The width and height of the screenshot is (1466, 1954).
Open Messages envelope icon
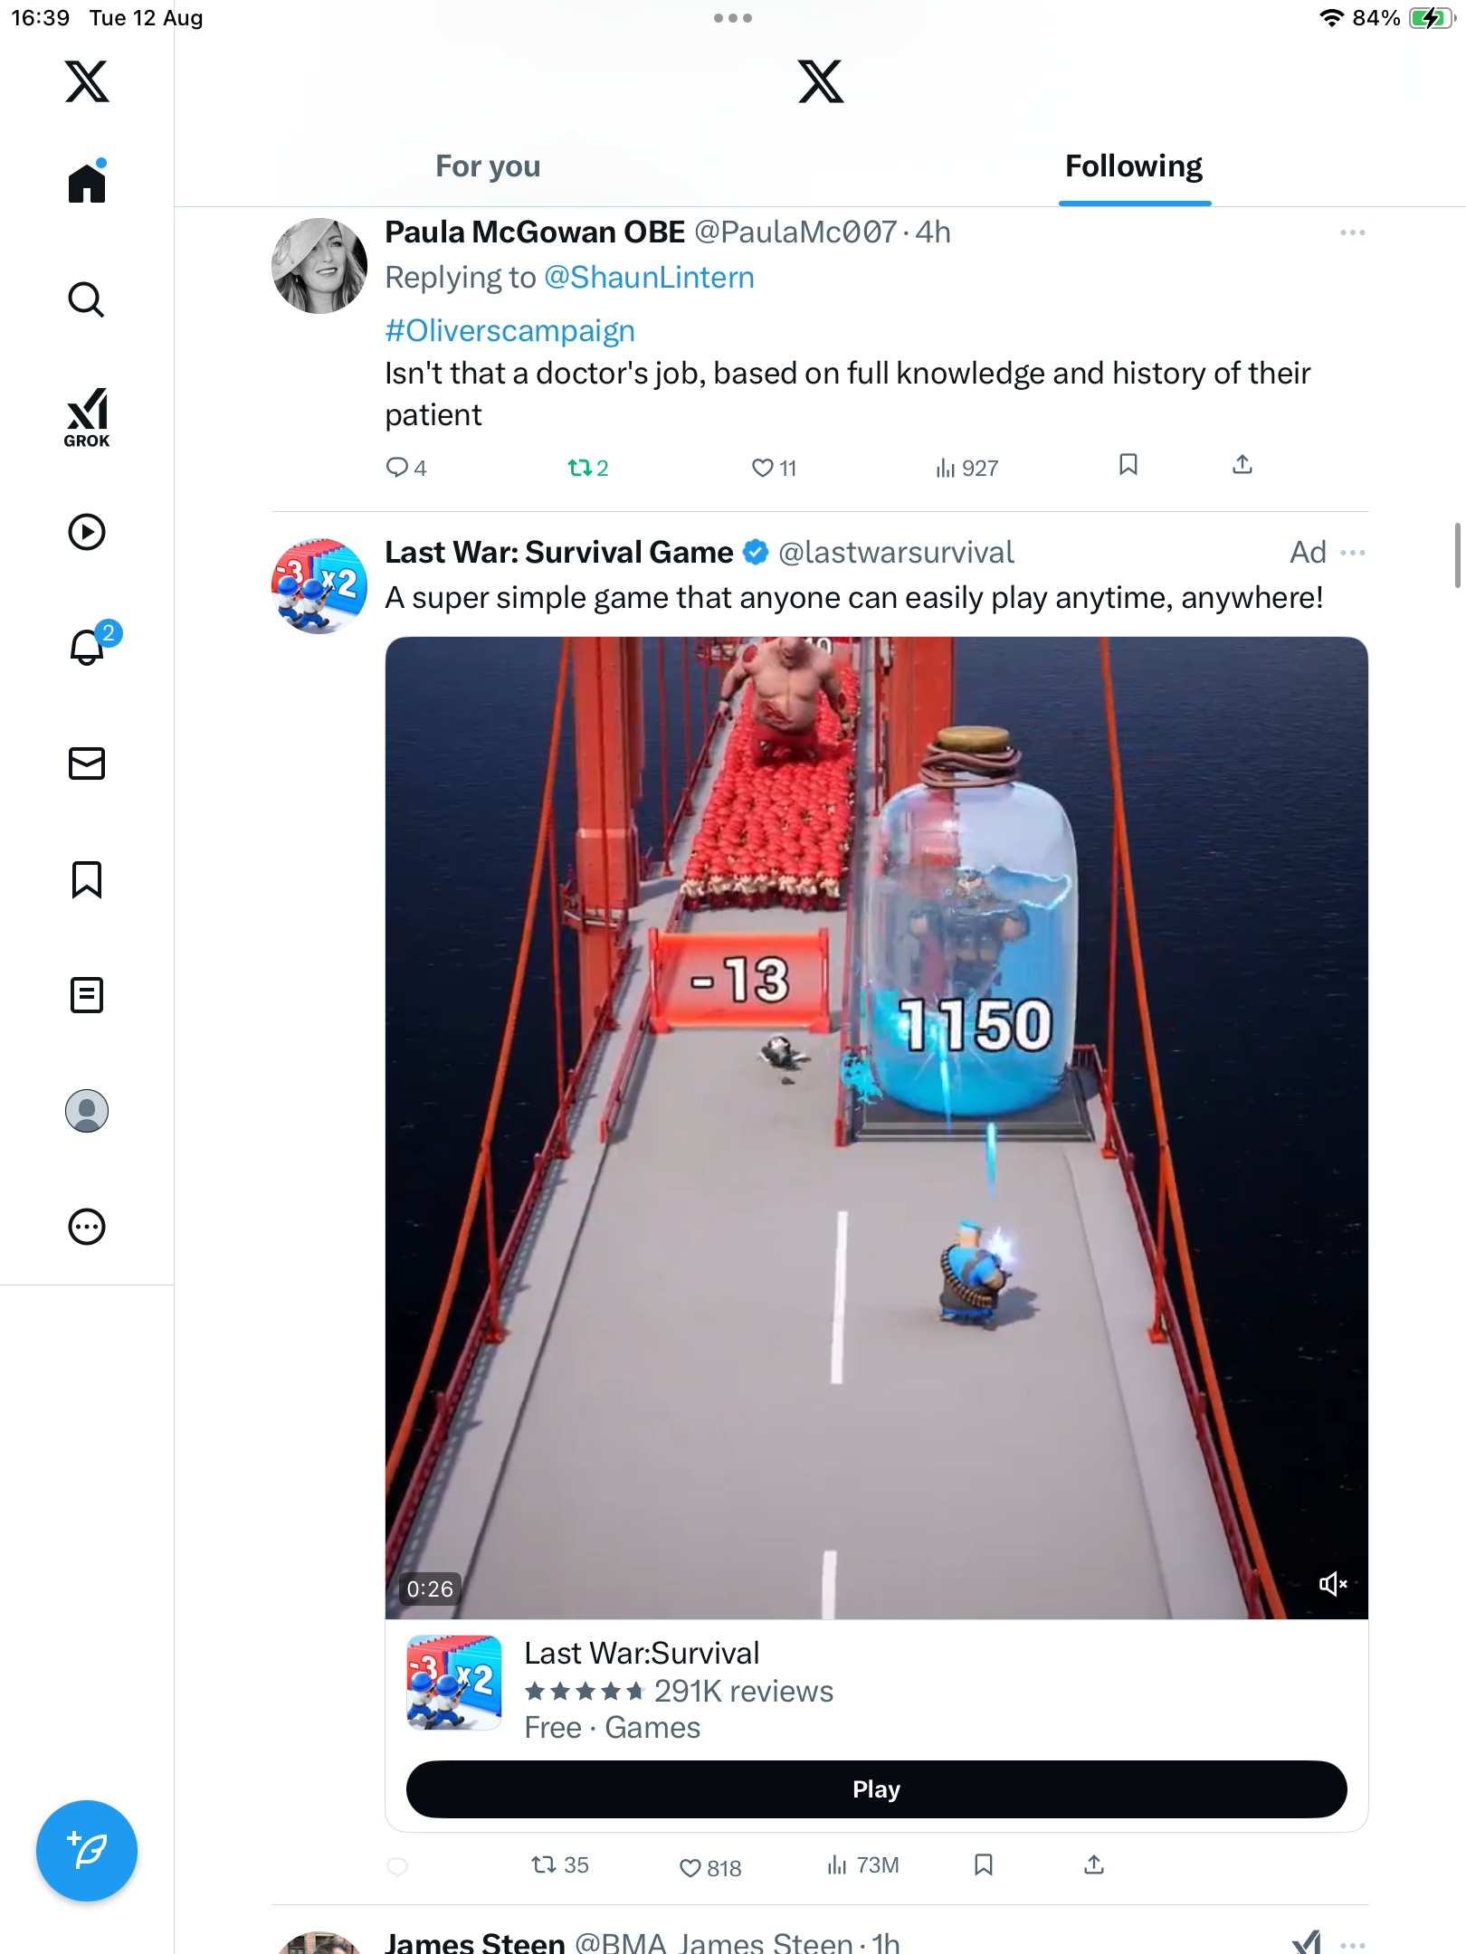tap(87, 764)
